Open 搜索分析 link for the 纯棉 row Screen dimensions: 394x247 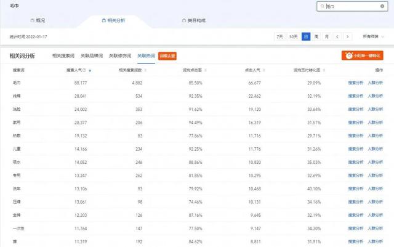click(x=356, y=96)
